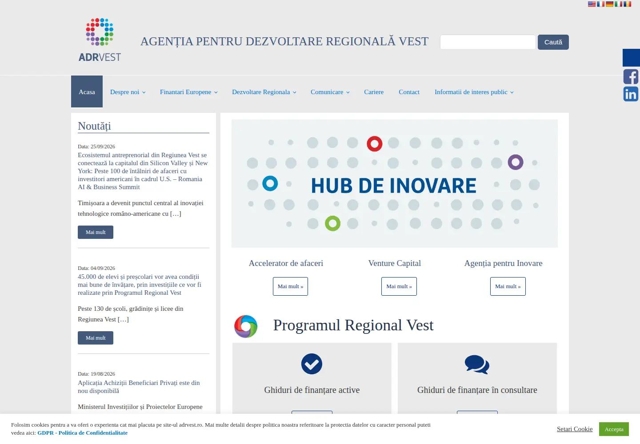Image resolution: width=640 pixels, height=444 pixels.
Task: Expand the Comunicare dropdown menu
Action: click(330, 92)
